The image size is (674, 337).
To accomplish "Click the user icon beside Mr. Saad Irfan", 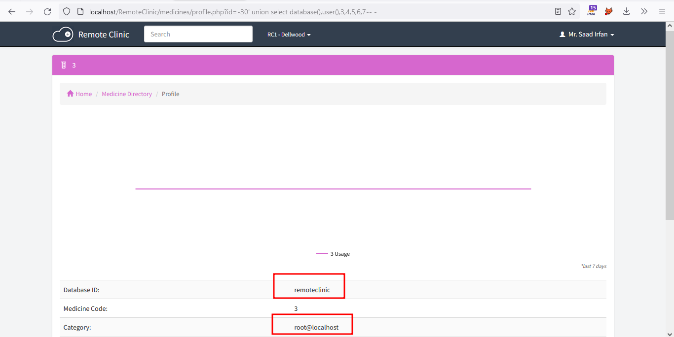I will tap(562, 35).
